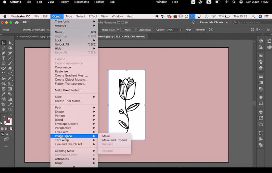
Task: Select the Pen tool
Action: tap(3, 53)
